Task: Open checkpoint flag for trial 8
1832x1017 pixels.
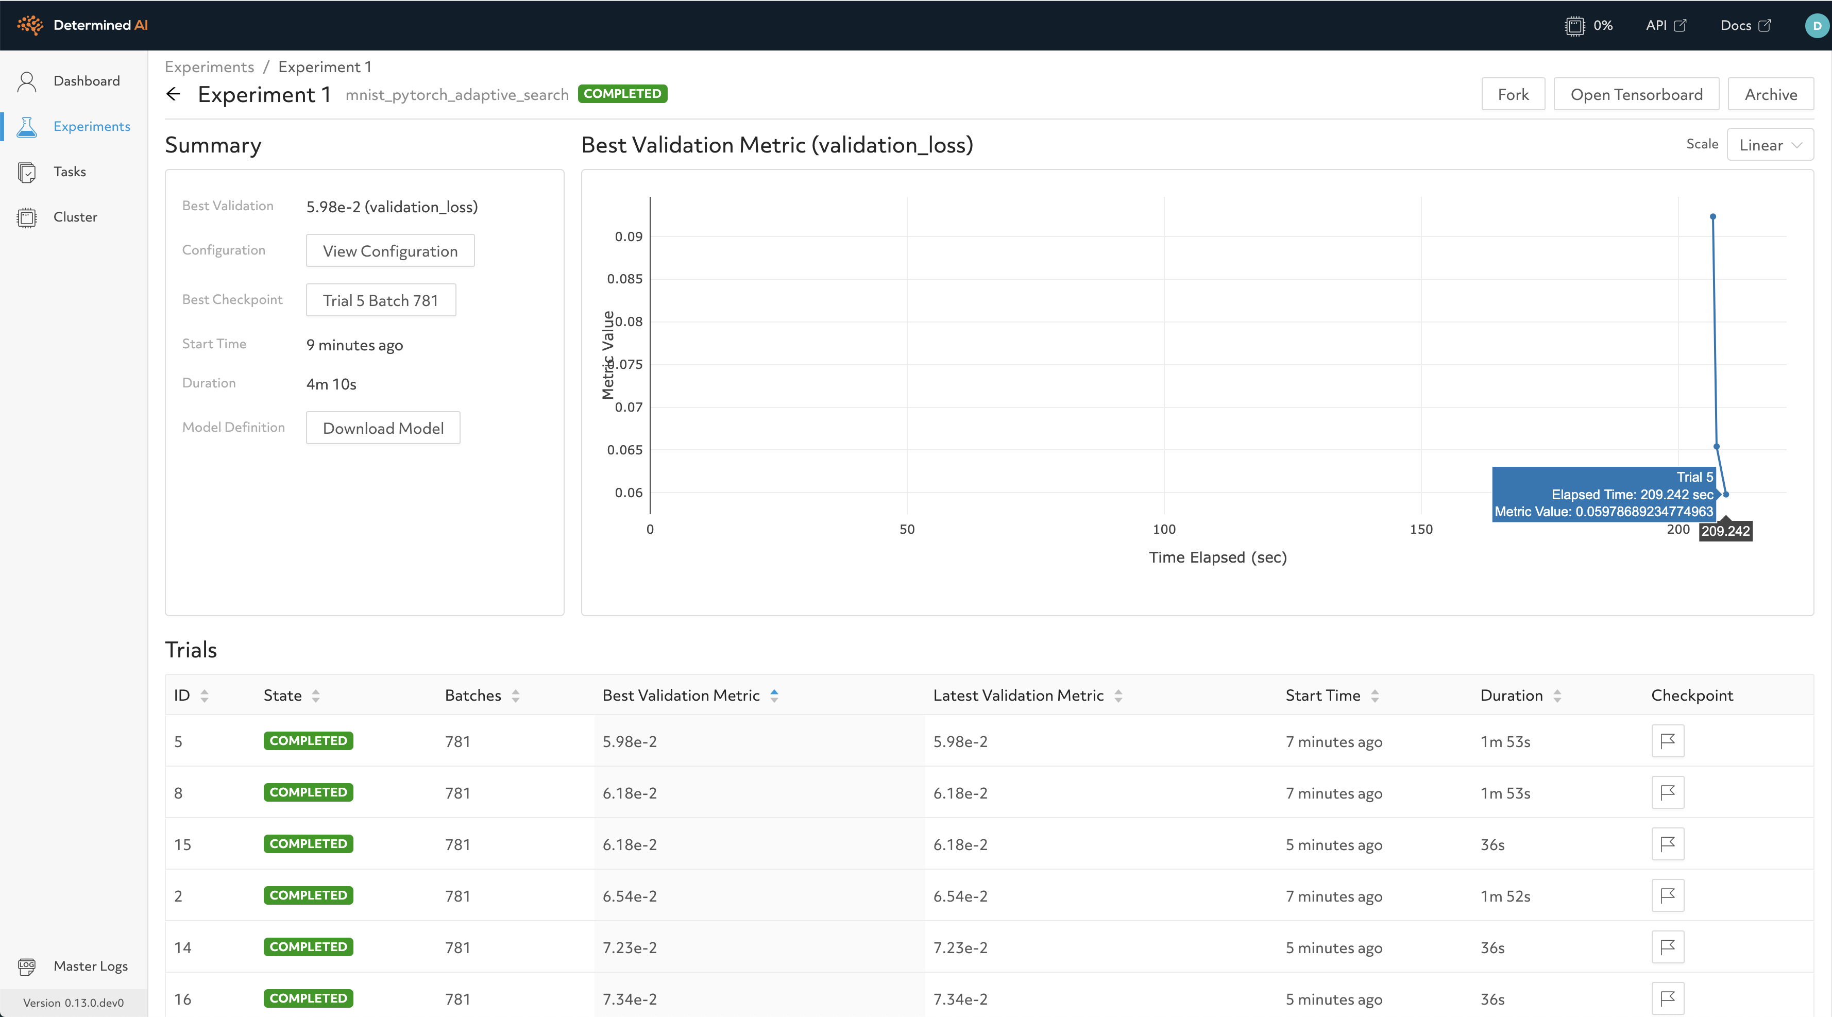Action: (x=1667, y=792)
